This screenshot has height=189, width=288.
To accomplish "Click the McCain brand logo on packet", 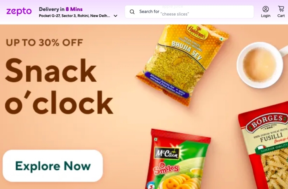I will click(167, 153).
